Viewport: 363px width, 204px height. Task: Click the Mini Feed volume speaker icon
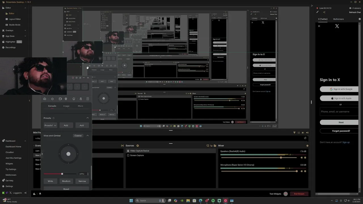click(x=307, y=133)
